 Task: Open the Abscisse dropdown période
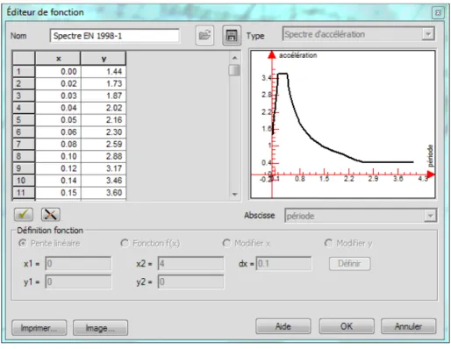[361, 216]
